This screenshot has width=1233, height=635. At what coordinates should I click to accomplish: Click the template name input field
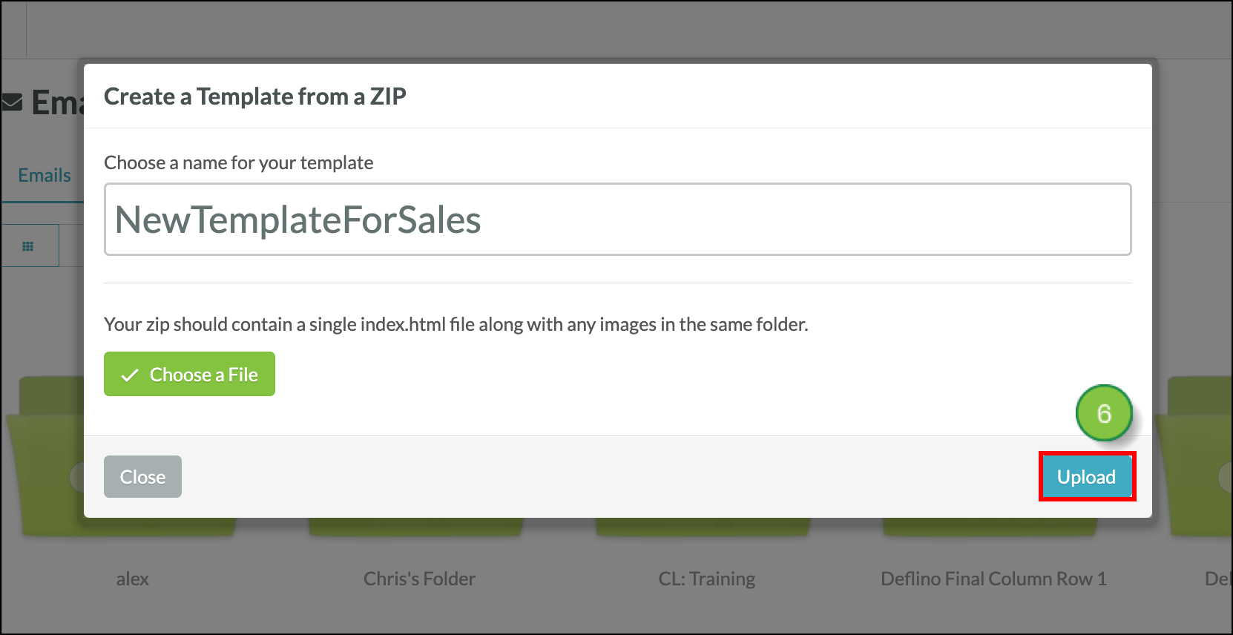pos(617,220)
